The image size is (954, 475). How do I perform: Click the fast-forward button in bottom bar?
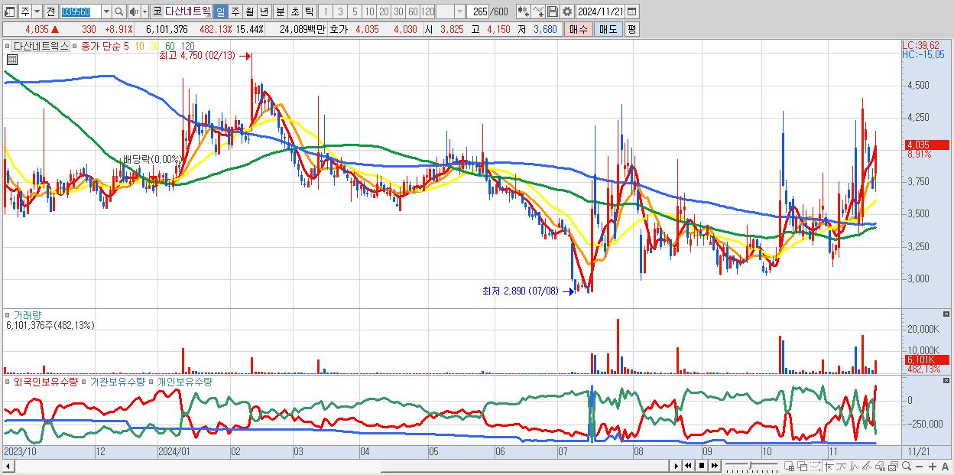click(x=714, y=466)
